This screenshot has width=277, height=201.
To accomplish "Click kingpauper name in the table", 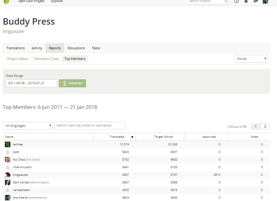I will coord(20,175).
